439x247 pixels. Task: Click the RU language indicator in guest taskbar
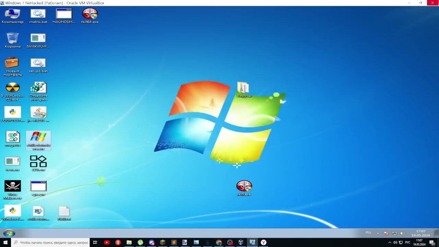pos(368,233)
